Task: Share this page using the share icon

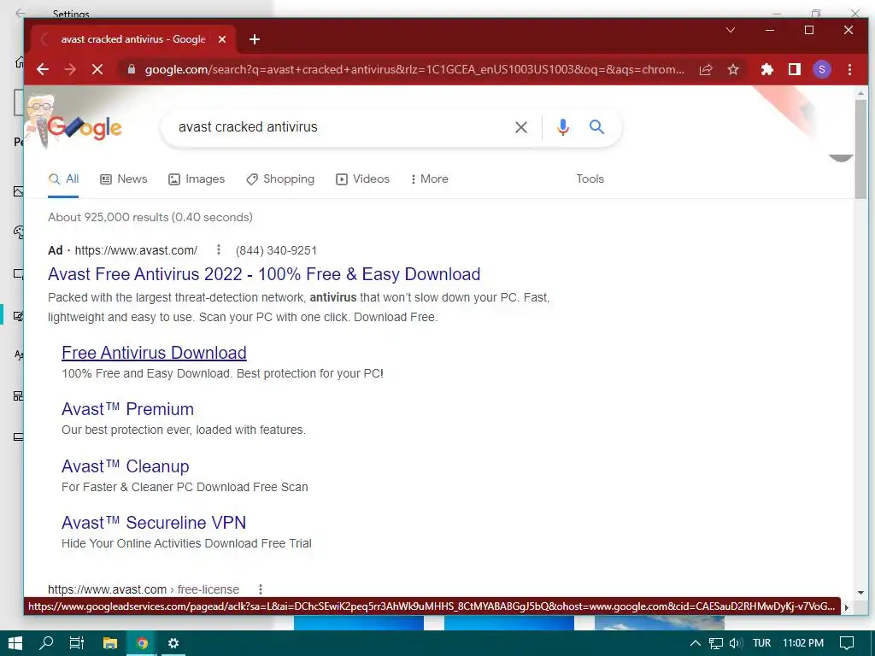Action: coord(706,69)
